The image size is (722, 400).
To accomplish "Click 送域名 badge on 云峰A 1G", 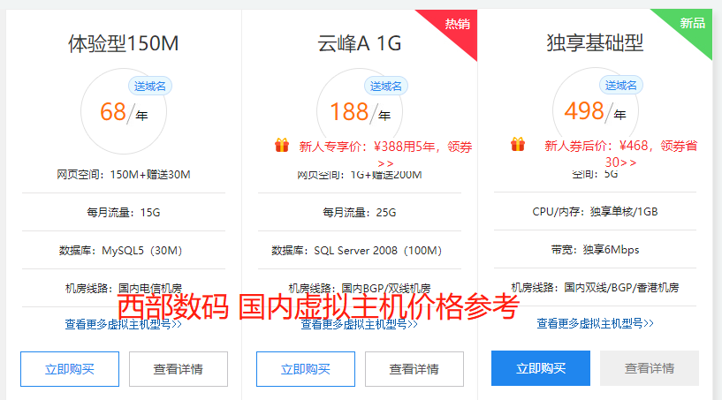I will pos(385,86).
